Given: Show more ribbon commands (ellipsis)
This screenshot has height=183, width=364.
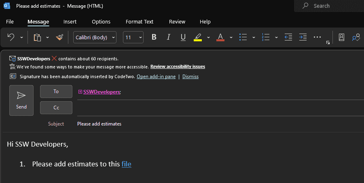Looking at the screenshot, I should 317,37.
